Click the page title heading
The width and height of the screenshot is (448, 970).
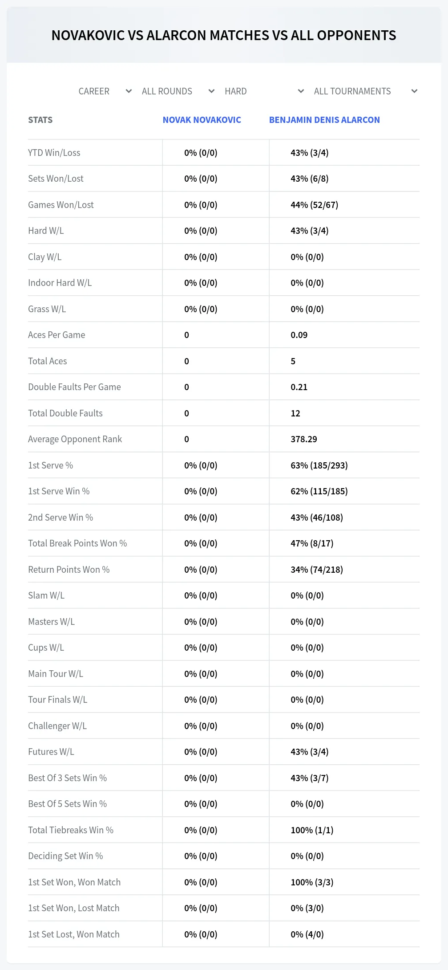click(x=224, y=35)
